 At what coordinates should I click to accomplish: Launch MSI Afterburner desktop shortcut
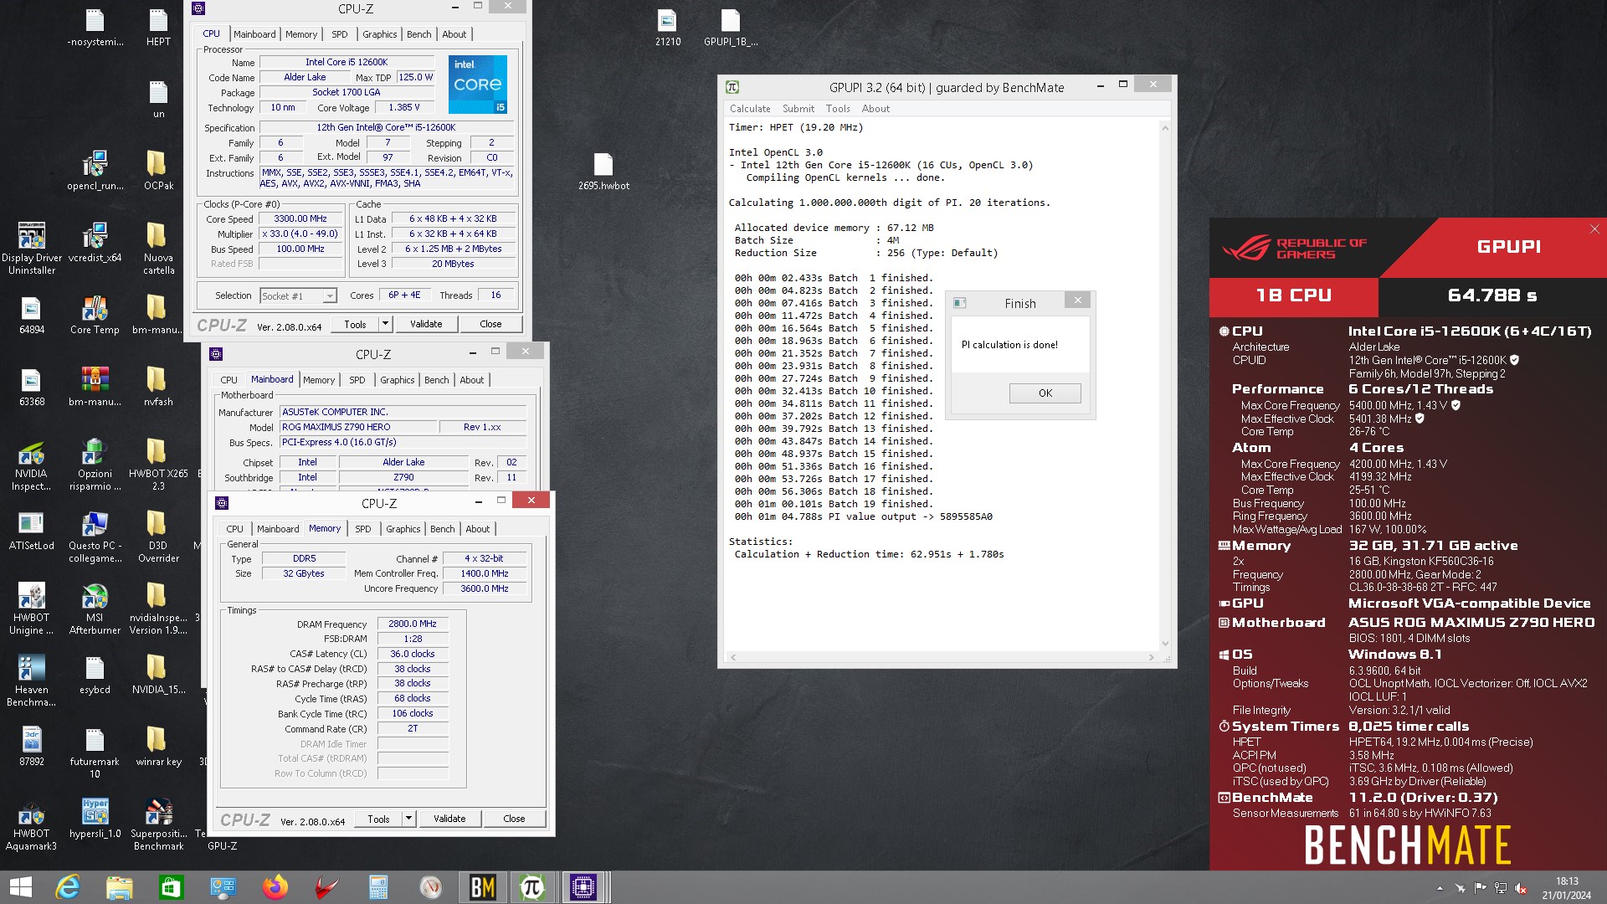[95, 609]
